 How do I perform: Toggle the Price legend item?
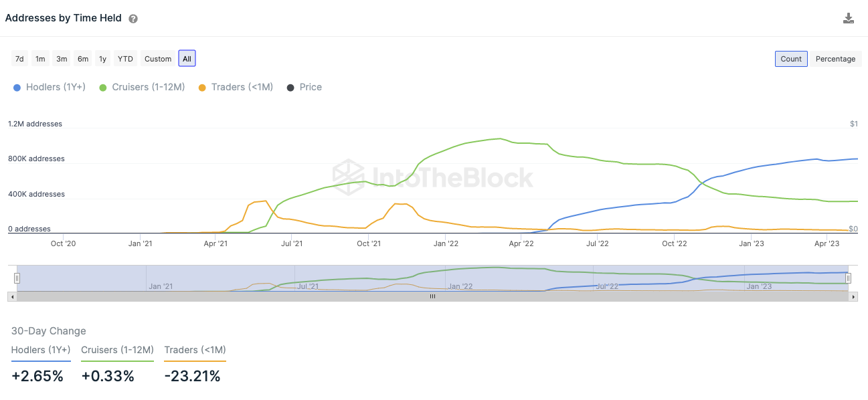coord(305,87)
